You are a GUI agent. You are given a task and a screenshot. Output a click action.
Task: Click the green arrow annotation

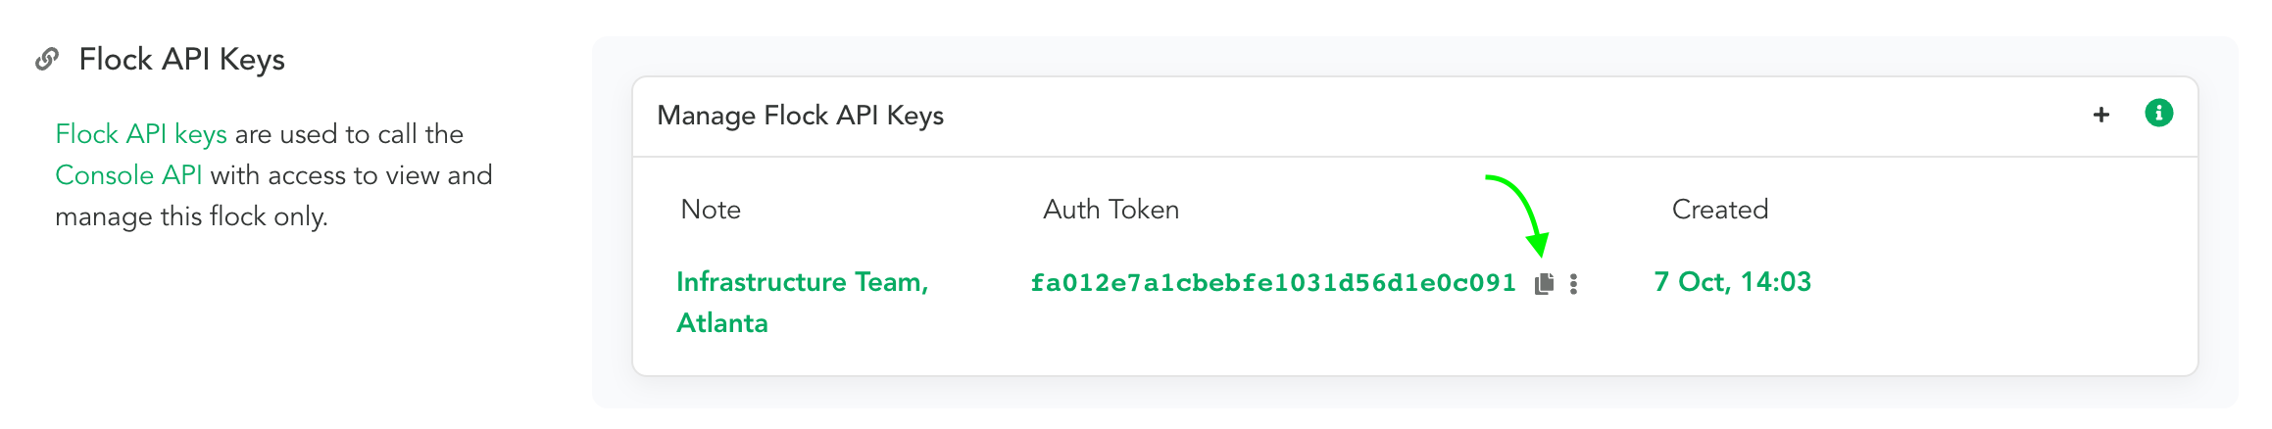click(1518, 215)
